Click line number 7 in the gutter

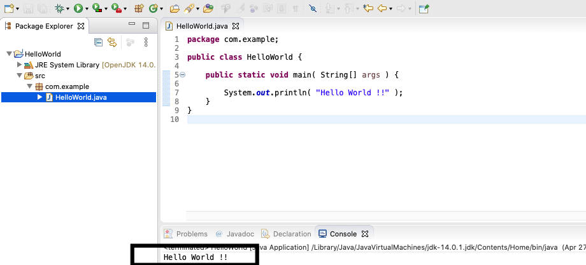click(176, 92)
